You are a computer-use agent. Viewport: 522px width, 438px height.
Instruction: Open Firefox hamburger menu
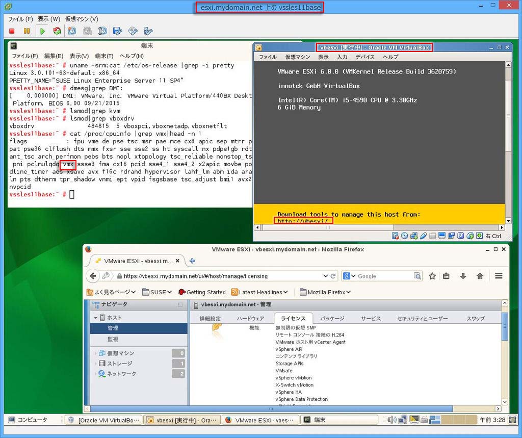(499, 276)
